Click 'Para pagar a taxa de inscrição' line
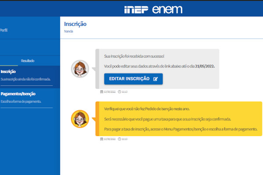Screen dimensions: 263x175 (x=181, y=129)
